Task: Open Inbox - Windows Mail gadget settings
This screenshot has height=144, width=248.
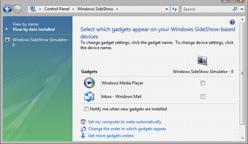Action: click(x=121, y=97)
